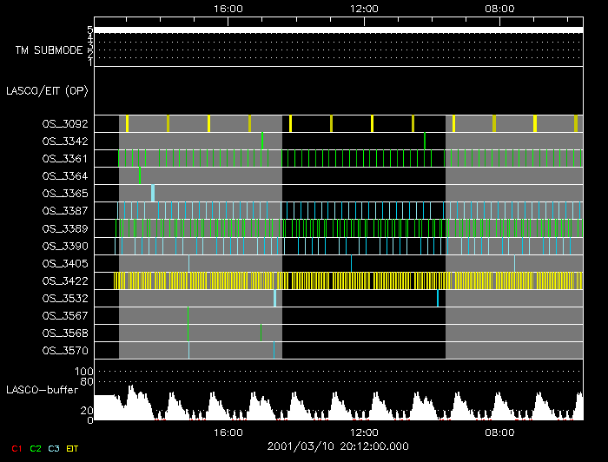Click the TM SUBMODE label
Viewport: 608px width, 462px height.
coord(49,49)
